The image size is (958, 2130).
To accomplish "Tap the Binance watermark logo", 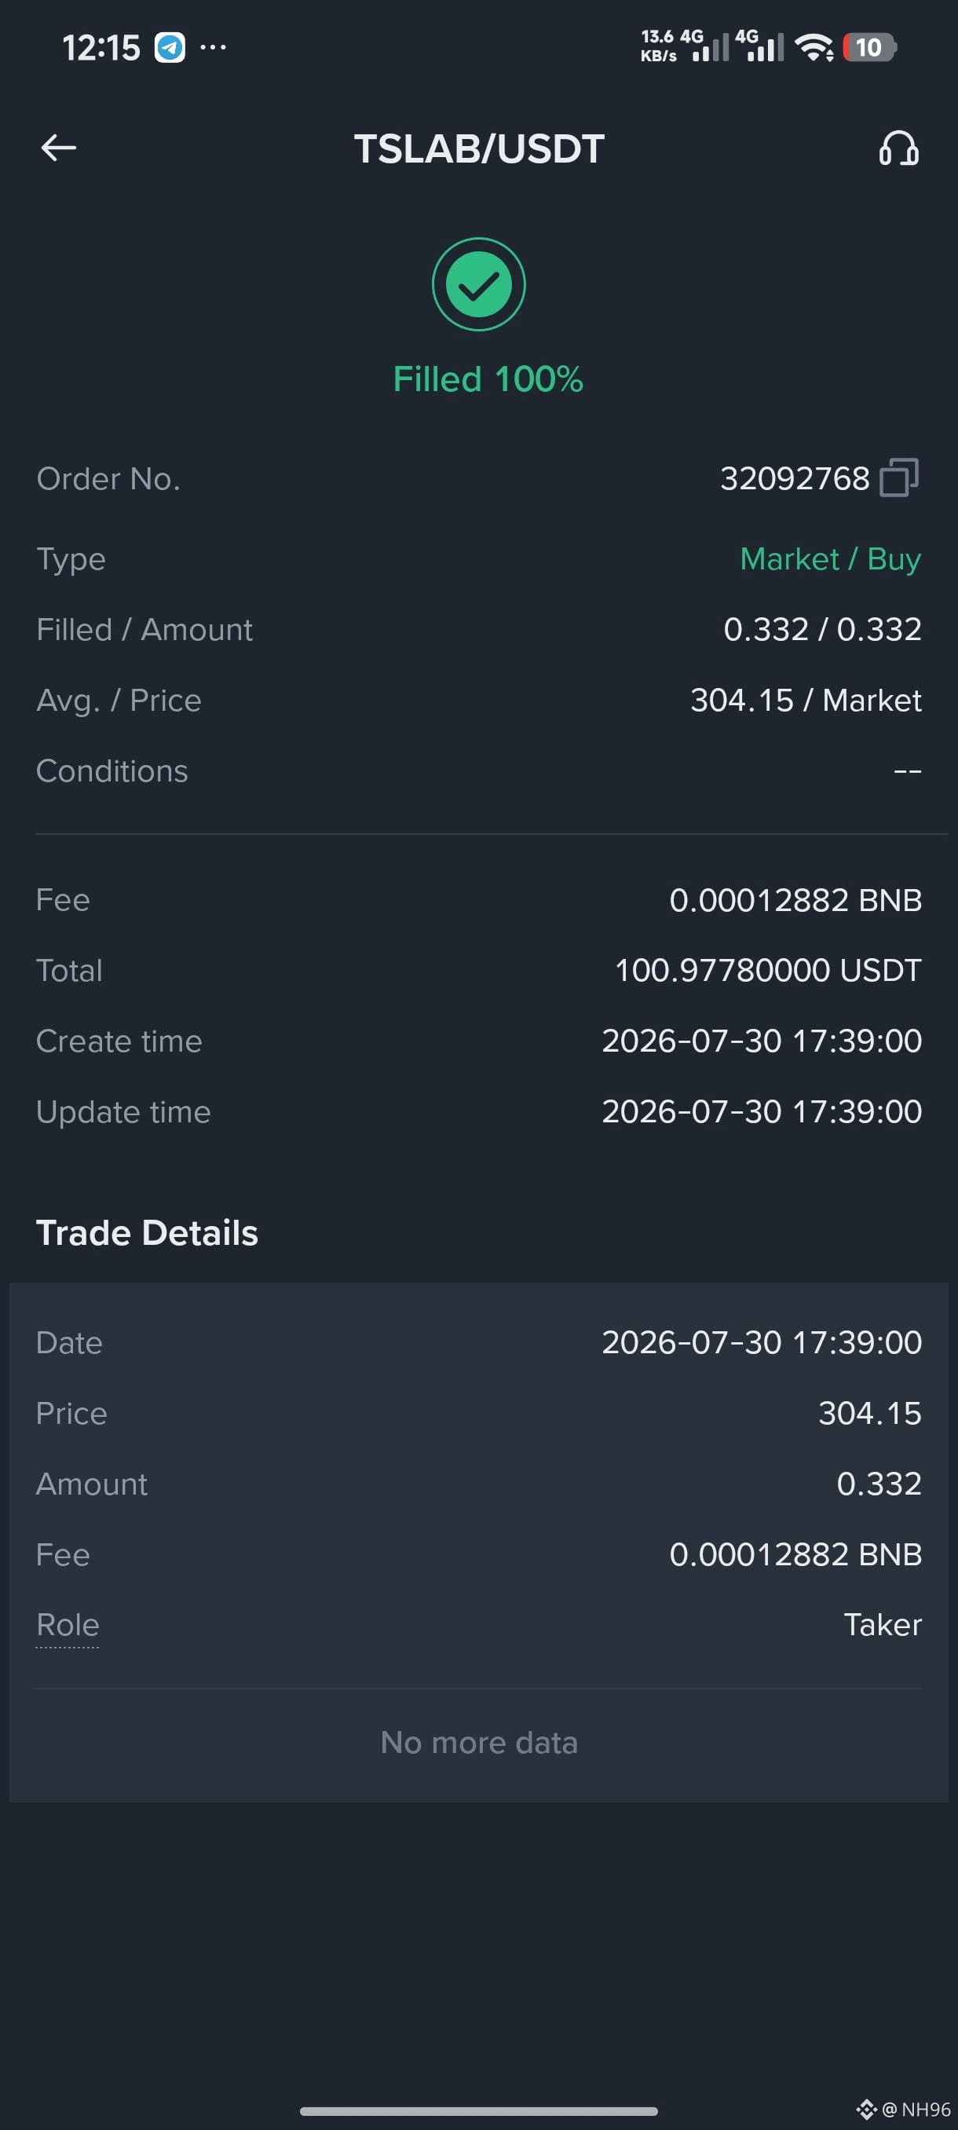I will click(x=866, y=2110).
